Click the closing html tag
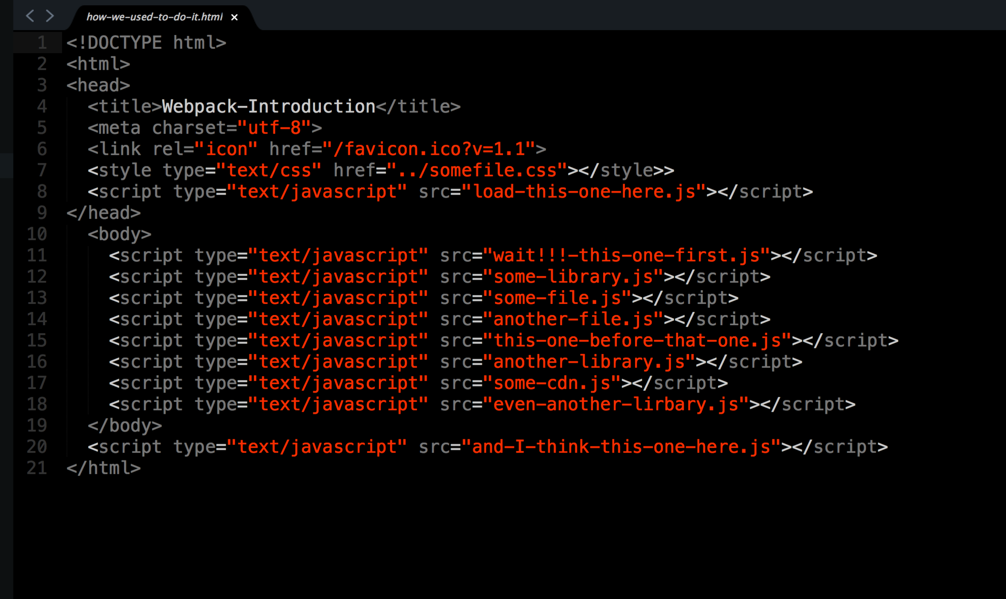1006x599 pixels. tap(103, 468)
